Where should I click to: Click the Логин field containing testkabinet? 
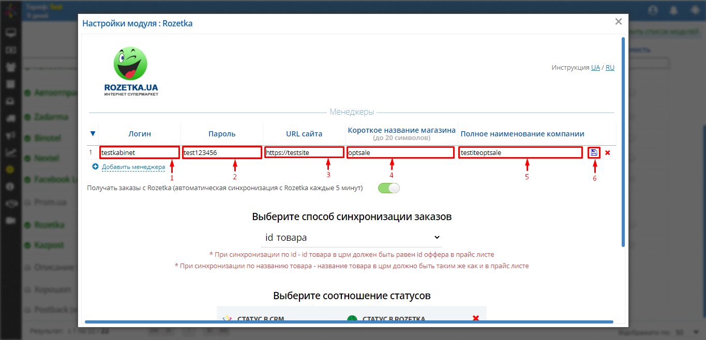pyautogui.click(x=140, y=152)
